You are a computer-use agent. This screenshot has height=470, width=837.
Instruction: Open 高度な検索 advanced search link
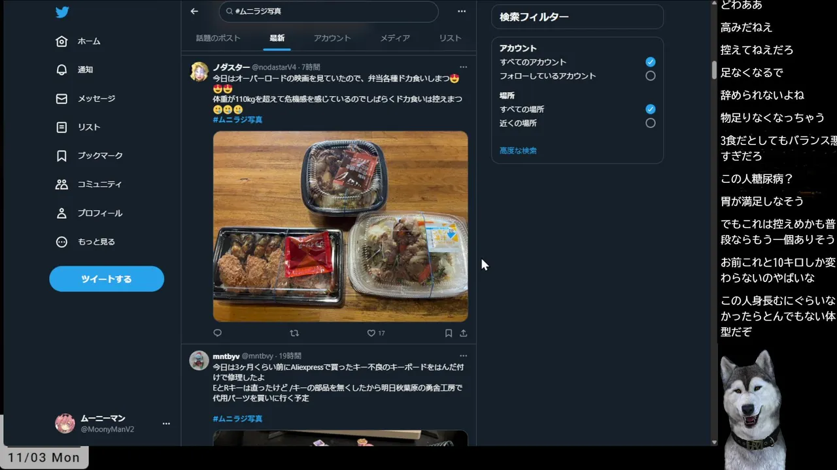(x=518, y=150)
